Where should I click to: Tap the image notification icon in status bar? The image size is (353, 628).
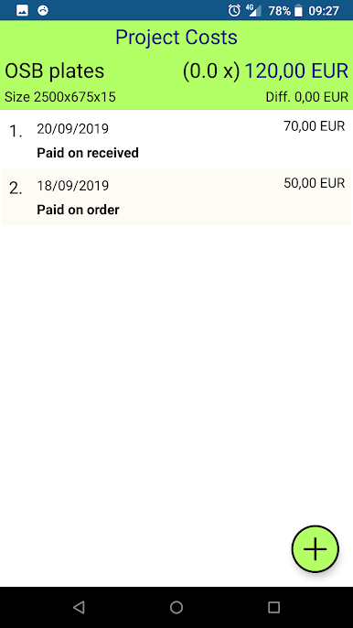[23, 10]
